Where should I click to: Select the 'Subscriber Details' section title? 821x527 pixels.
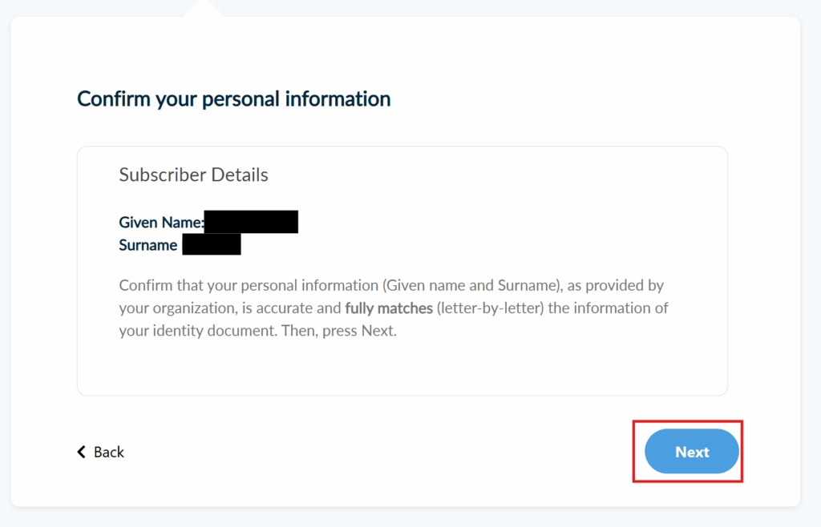193,175
